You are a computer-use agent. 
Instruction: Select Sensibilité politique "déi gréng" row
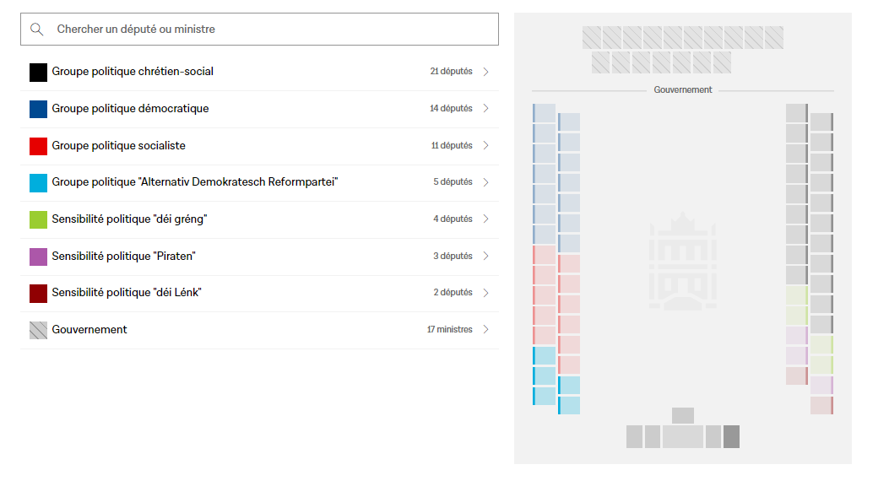(x=129, y=219)
